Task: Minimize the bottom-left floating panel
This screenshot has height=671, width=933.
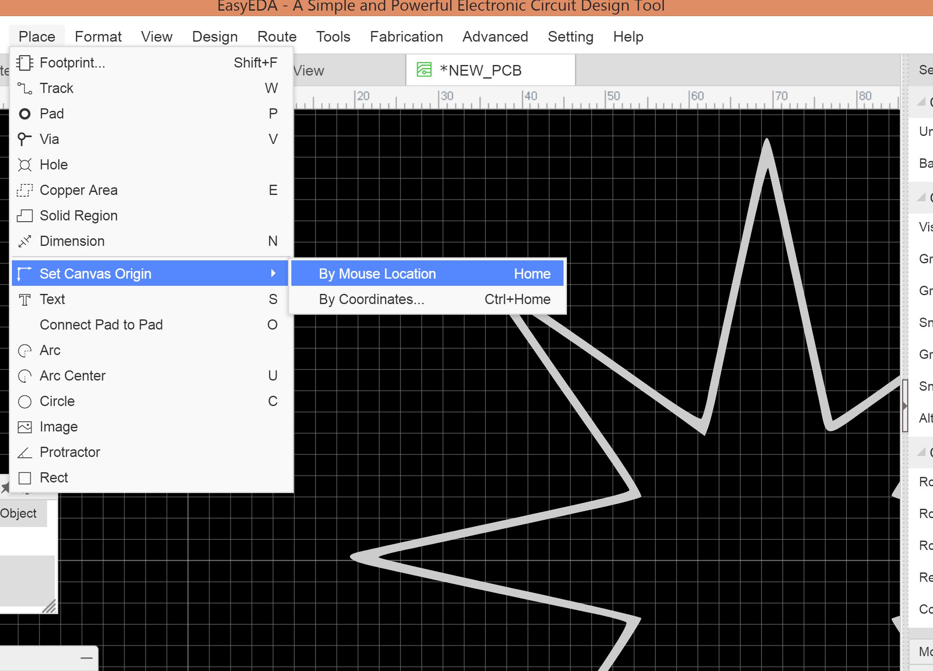Action: click(86, 658)
